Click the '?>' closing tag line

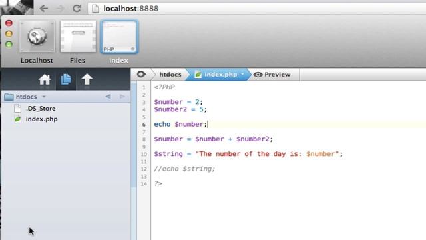click(x=158, y=183)
